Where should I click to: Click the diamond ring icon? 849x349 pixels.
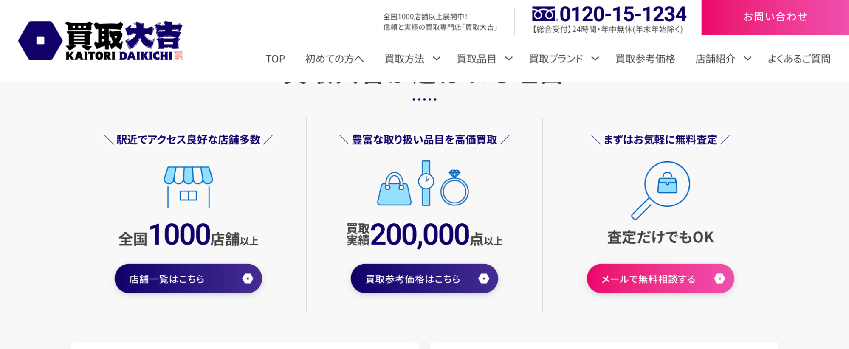pyautogui.click(x=454, y=188)
